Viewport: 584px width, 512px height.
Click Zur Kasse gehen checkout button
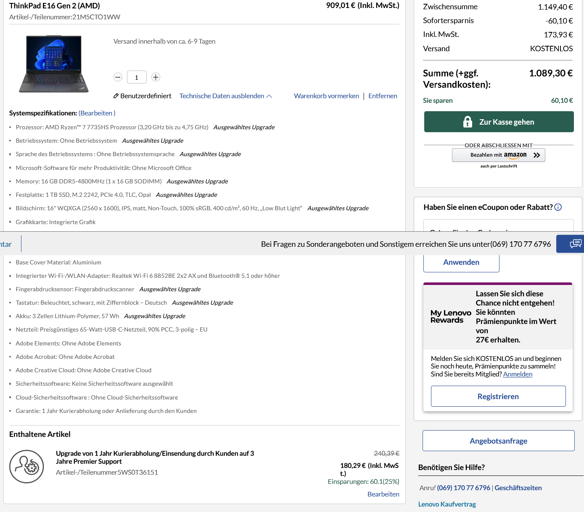click(x=499, y=122)
